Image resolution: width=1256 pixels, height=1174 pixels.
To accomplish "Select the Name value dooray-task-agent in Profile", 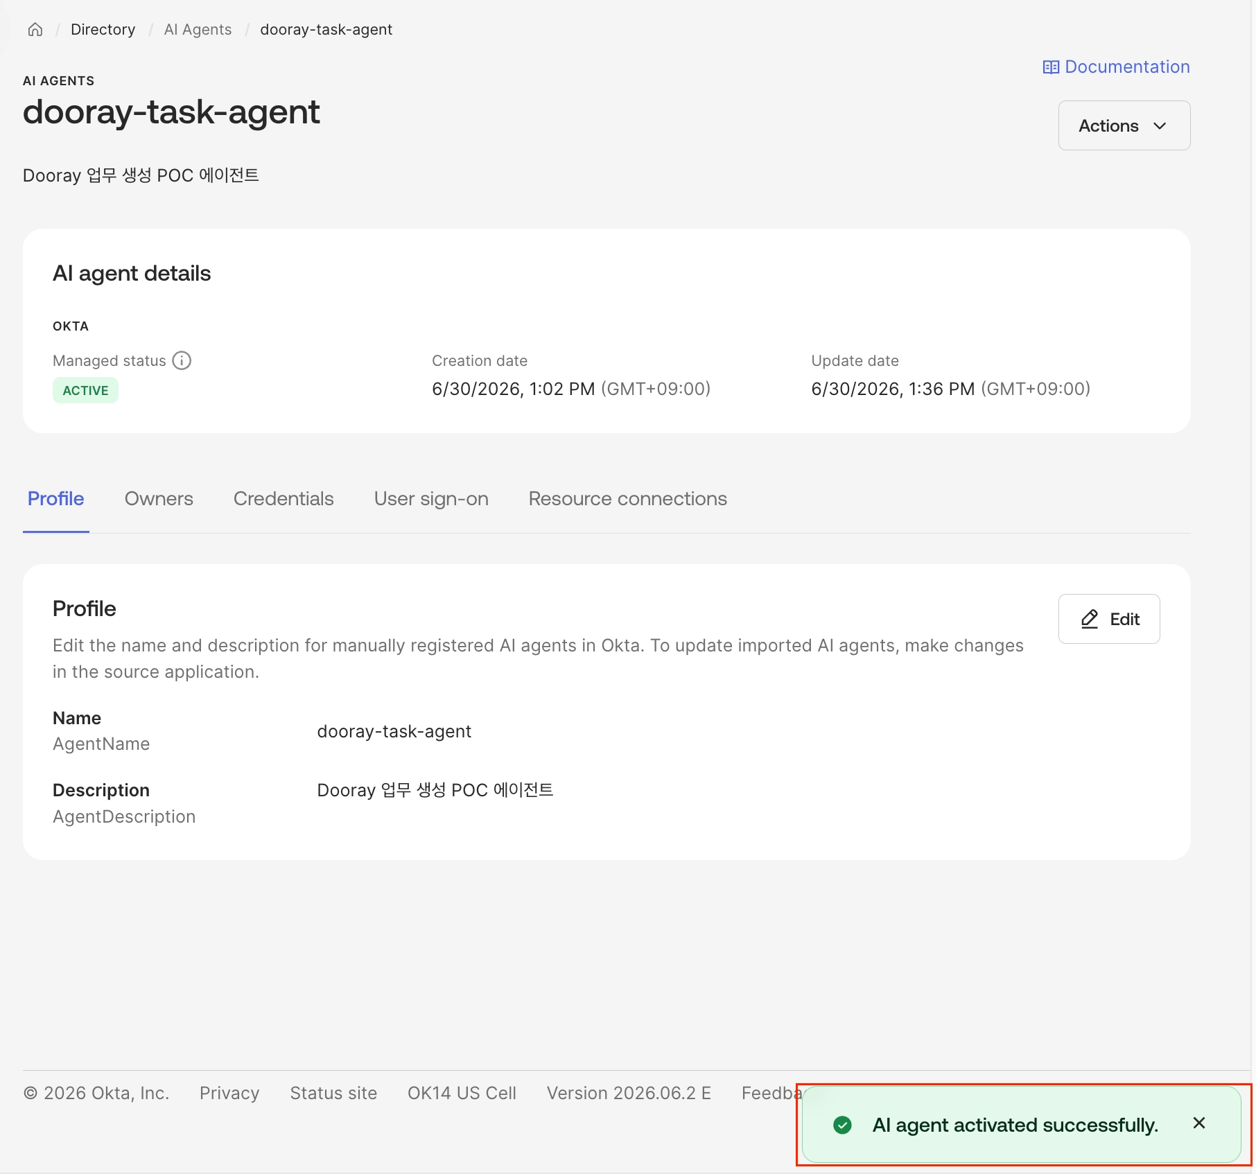I will tap(394, 731).
